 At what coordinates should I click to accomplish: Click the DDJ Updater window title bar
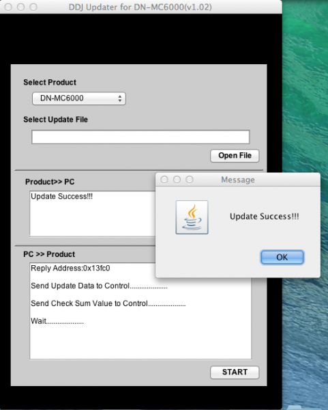pyautogui.click(x=141, y=7)
